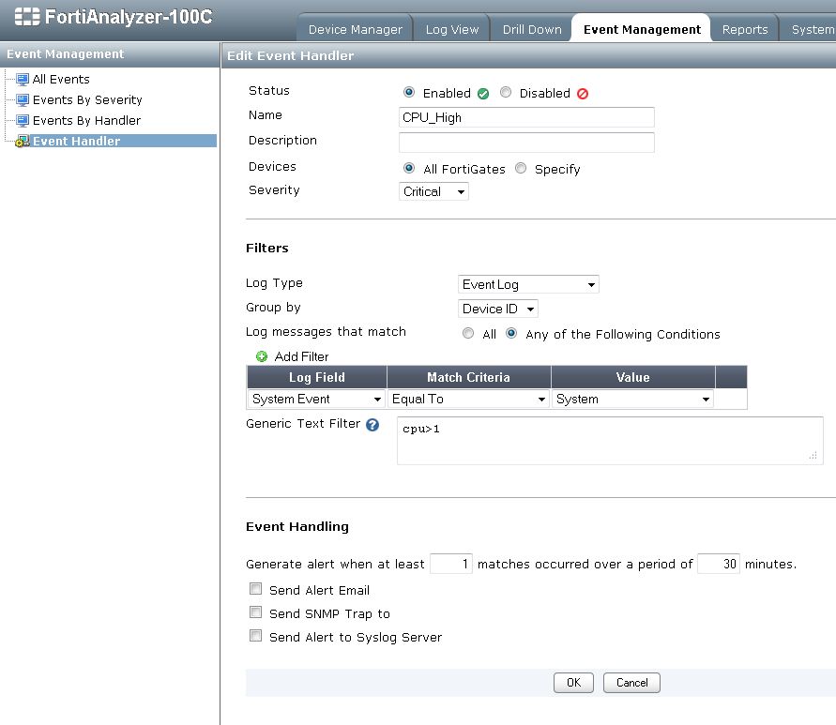
Task: Click the FortiAnalyzer logo icon
Action: point(26,17)
